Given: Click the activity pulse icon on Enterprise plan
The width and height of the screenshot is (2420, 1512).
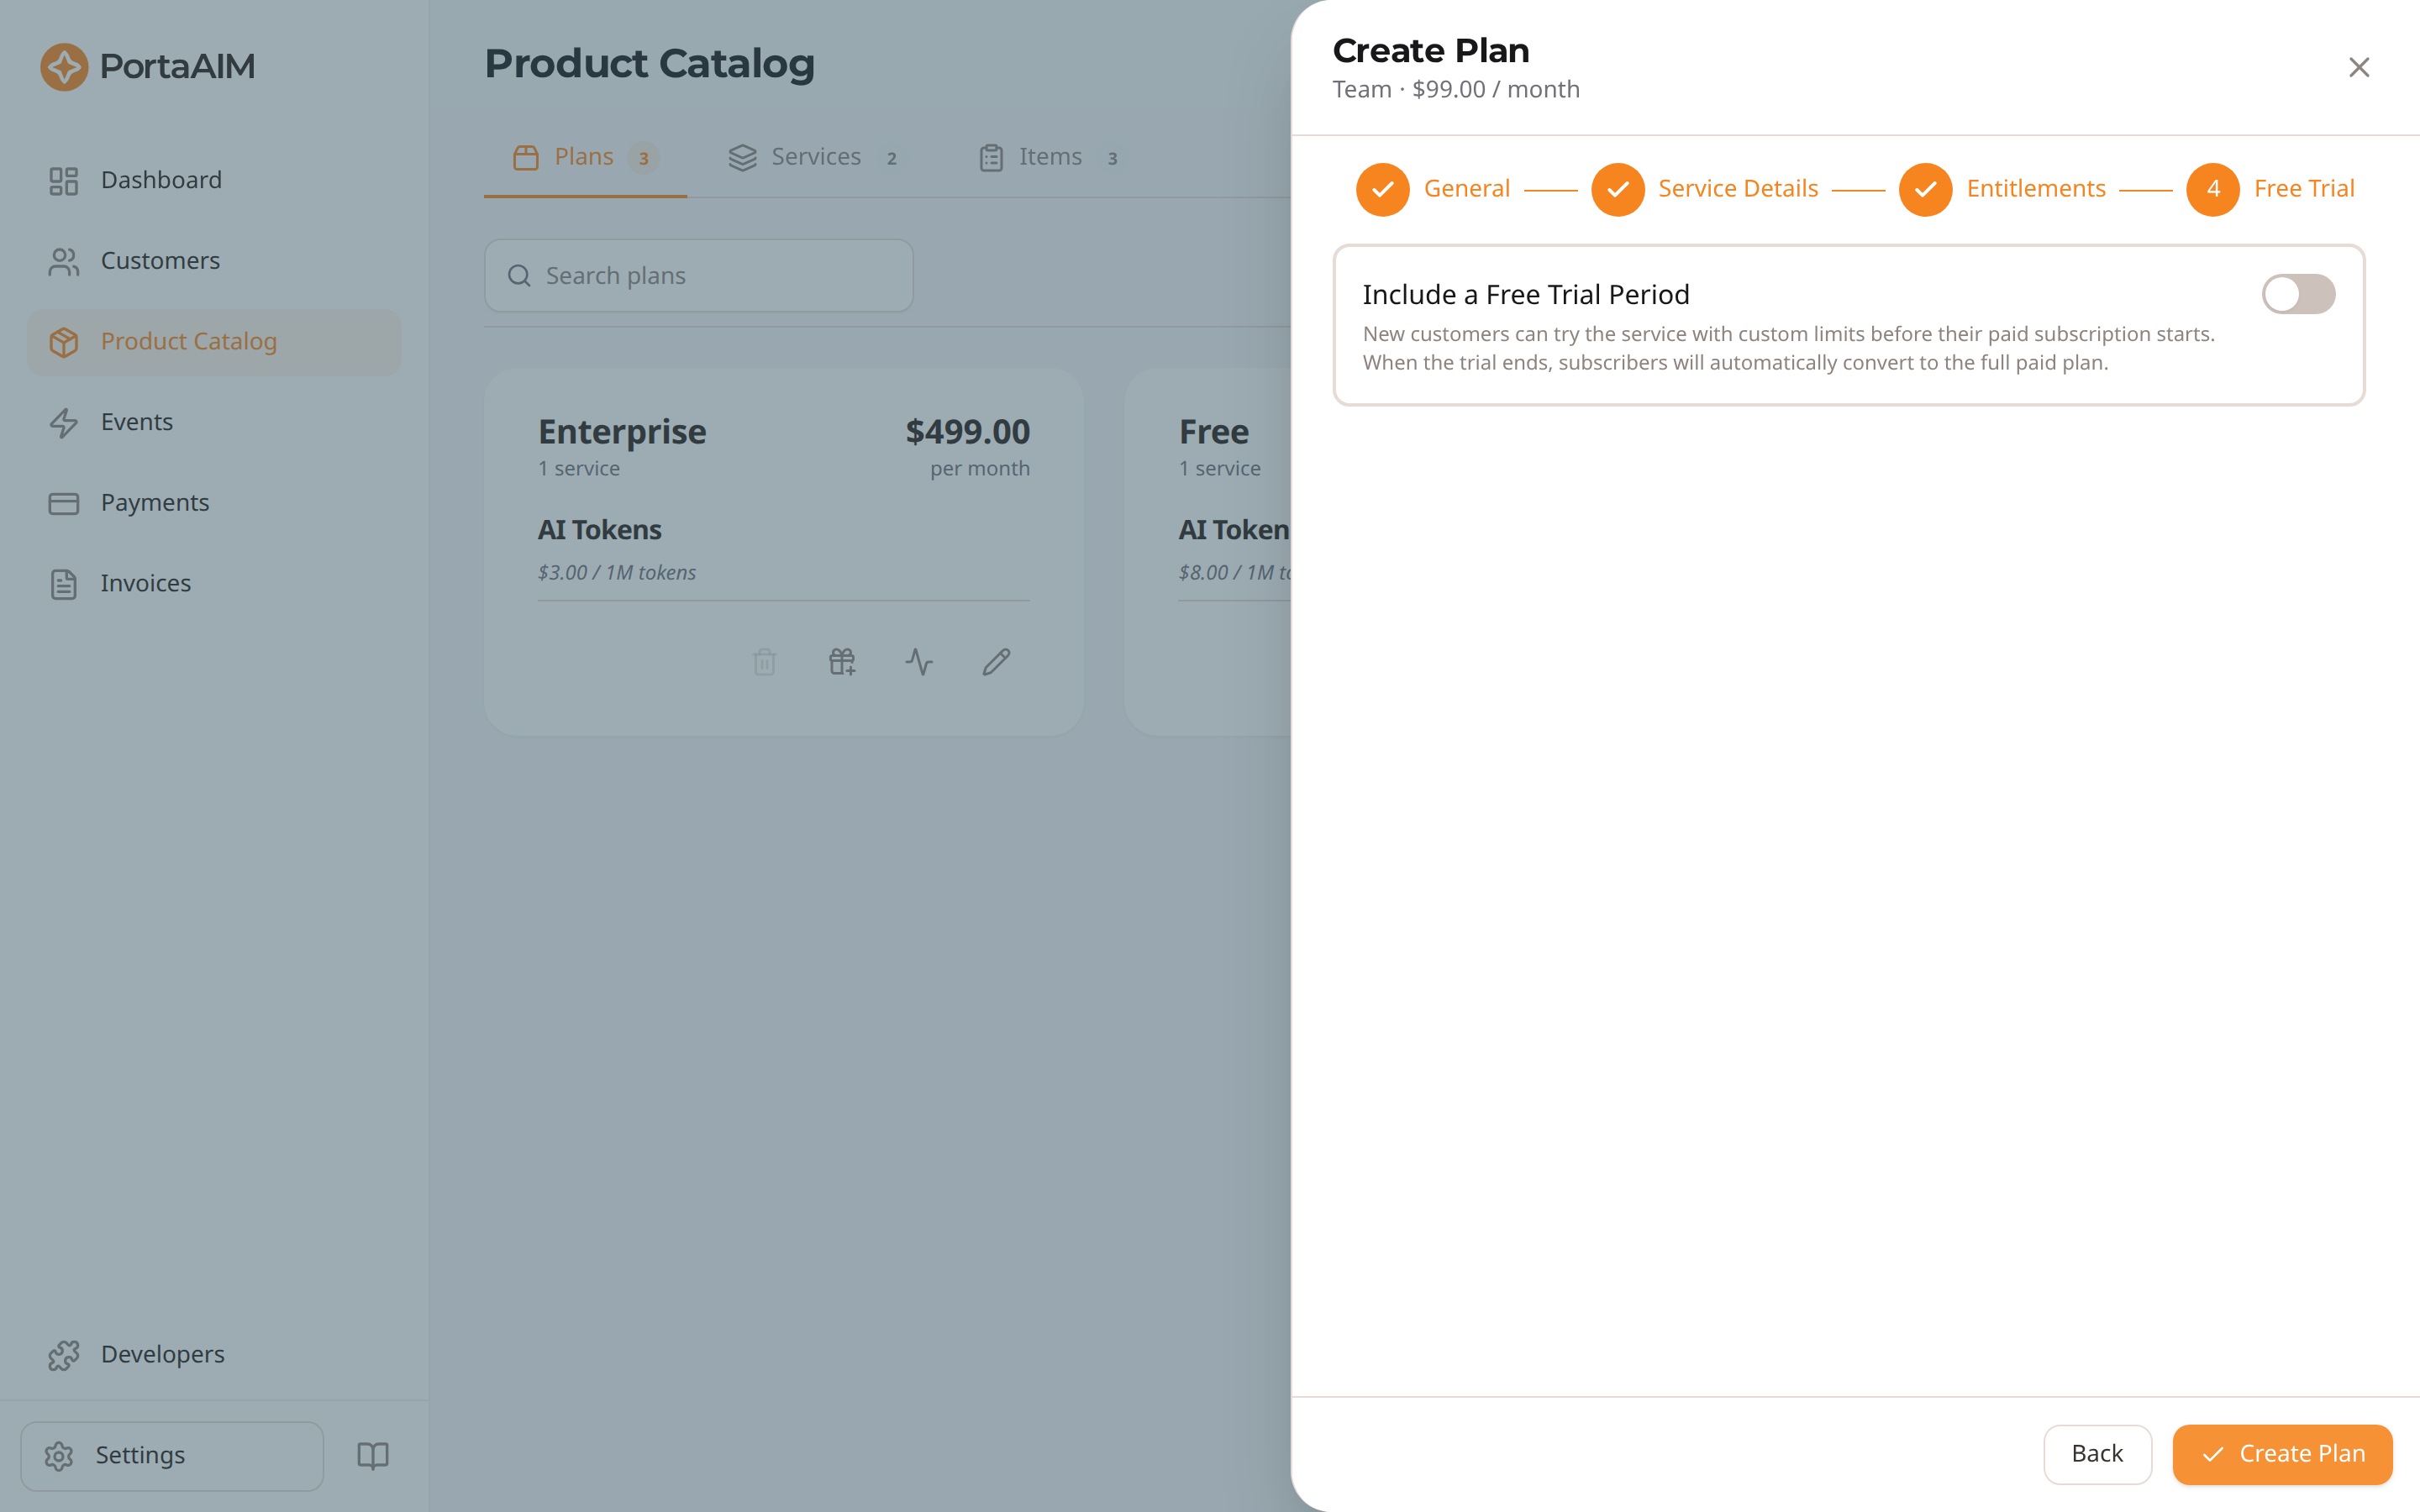Looking at the screenshot, I should tap(919, 662).
